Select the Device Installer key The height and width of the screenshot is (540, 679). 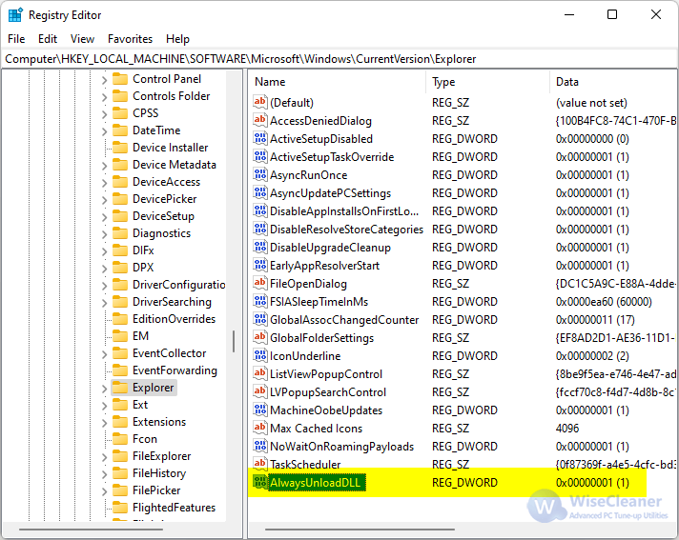tap(170, 148)
